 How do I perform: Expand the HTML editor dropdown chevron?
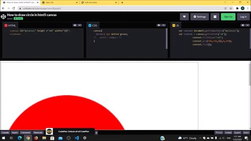(x=80, y=25)
